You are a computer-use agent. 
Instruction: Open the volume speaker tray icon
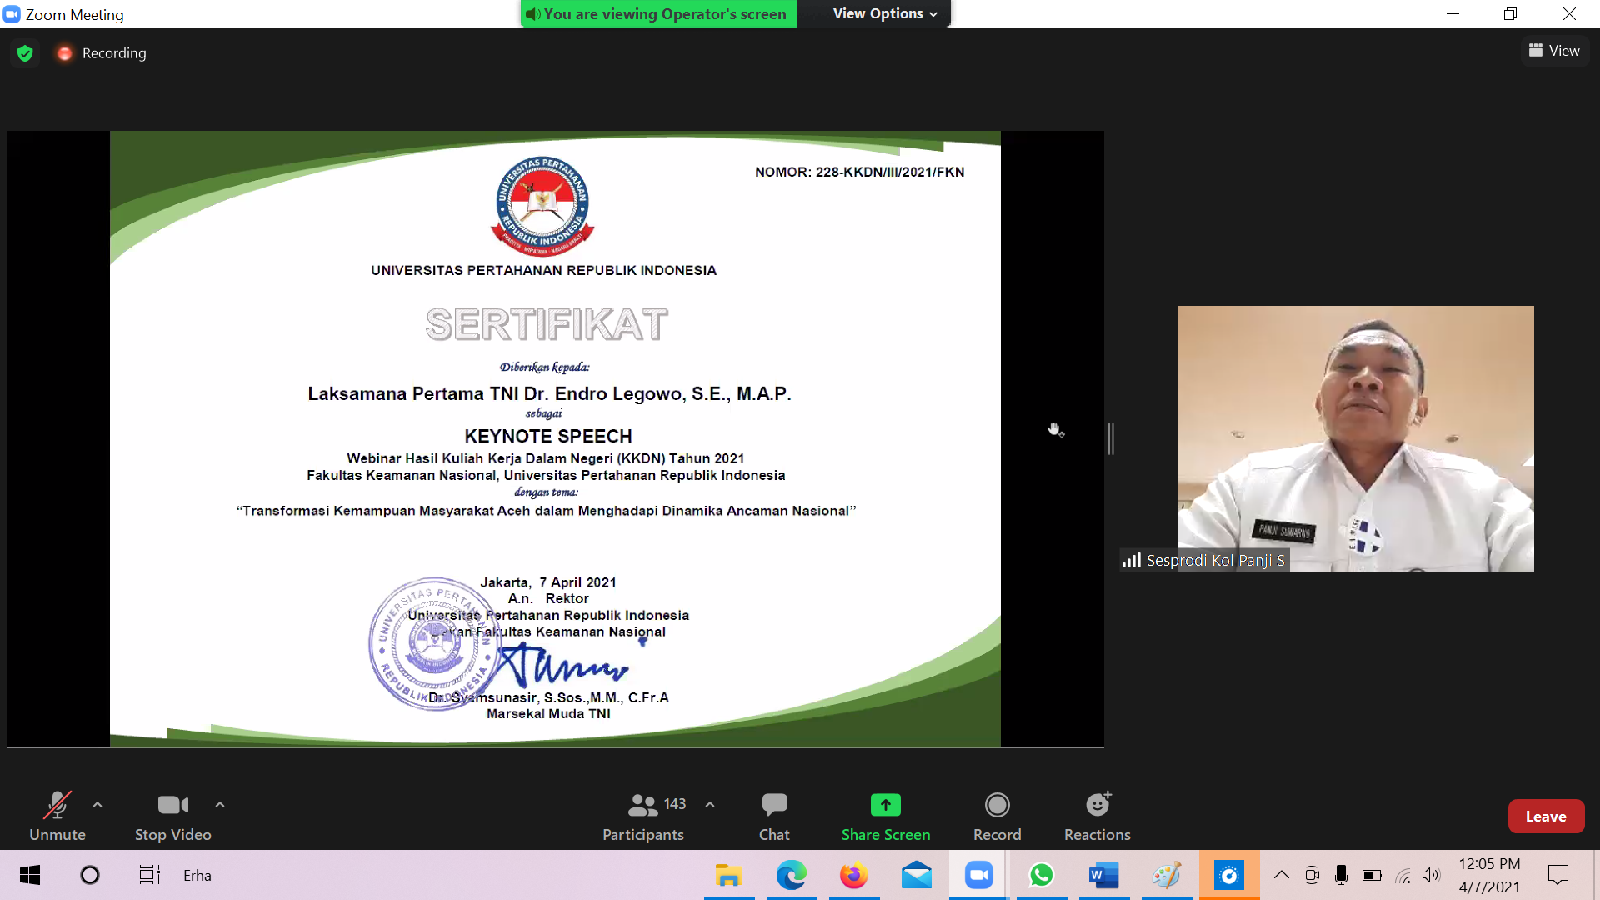1432,875
